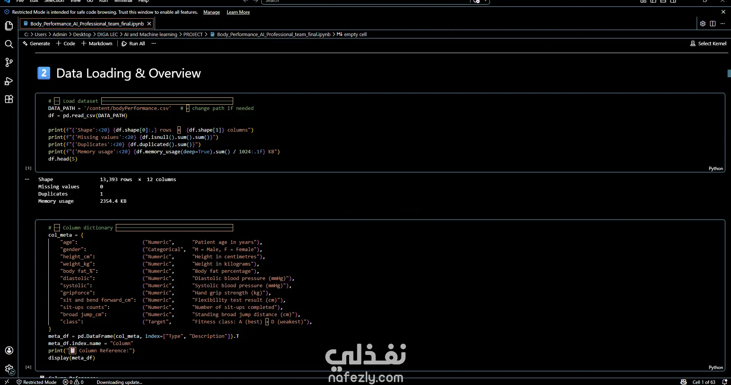Screen dimensions: 731x385
Task: Click execution count [4] label
Action: [28, 367]
